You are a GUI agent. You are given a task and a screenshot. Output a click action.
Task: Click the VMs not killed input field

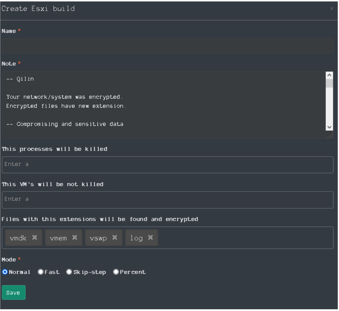point(167,199)
